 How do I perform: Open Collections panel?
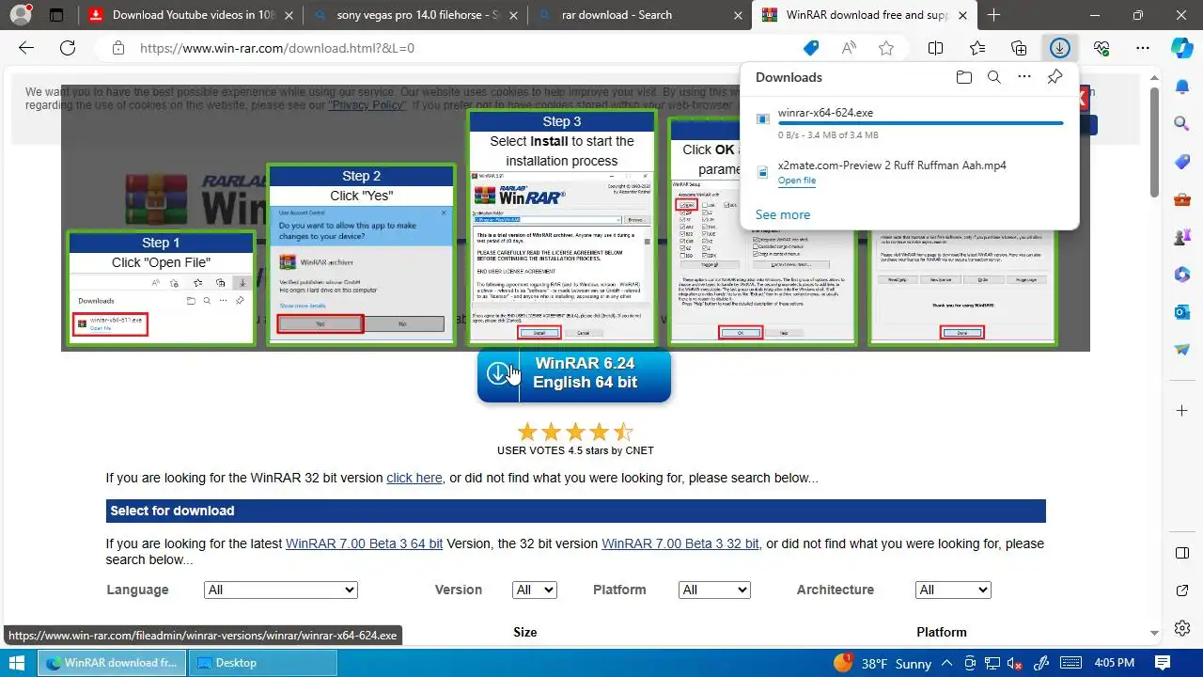point(1019,48)
